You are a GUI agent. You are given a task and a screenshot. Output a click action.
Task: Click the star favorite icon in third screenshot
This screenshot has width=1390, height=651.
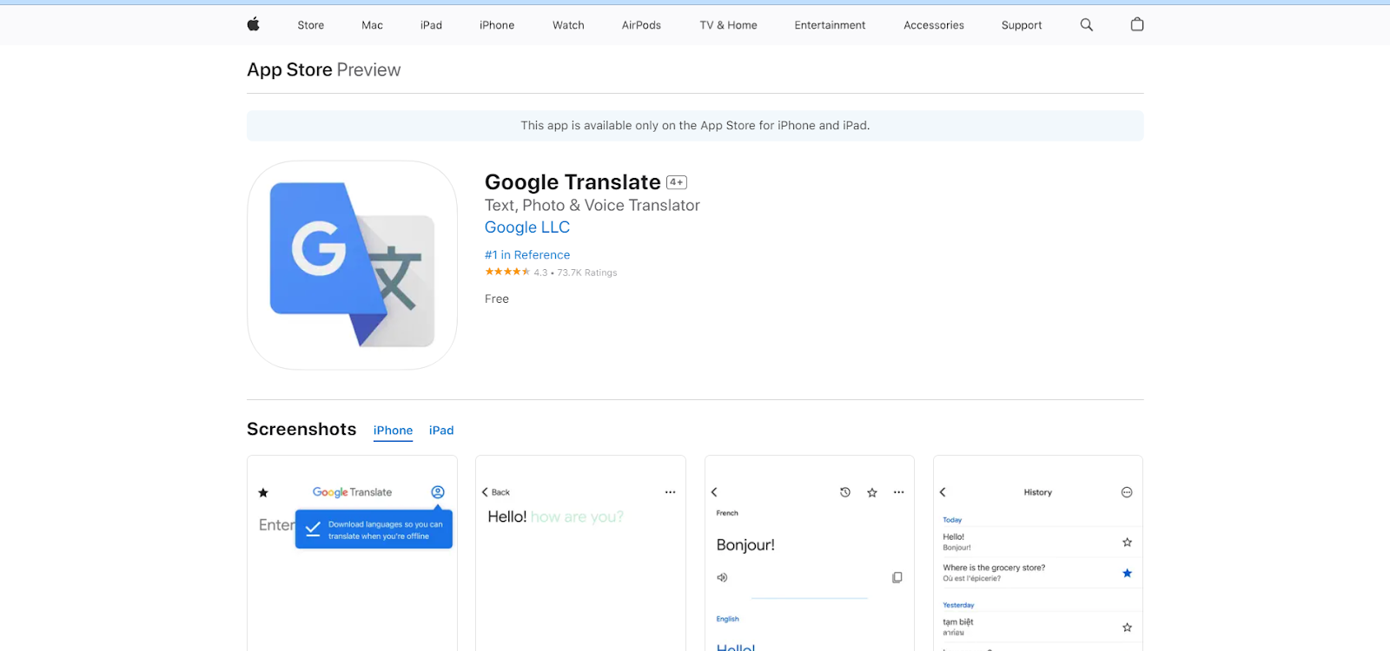click(x=872, y=492)
